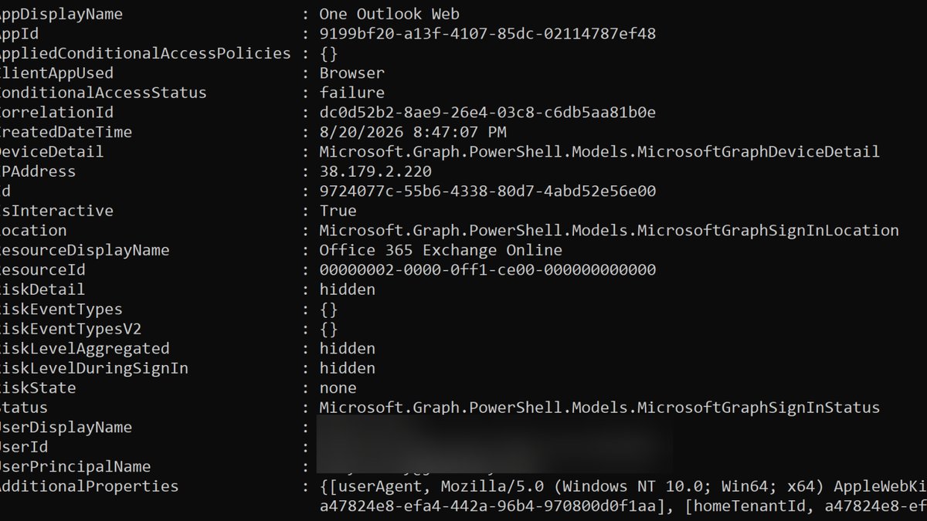The height and width of the screenshot is (521, 927).
Task: Click the Id value 9724077c GUID
Action: [487, 191]
